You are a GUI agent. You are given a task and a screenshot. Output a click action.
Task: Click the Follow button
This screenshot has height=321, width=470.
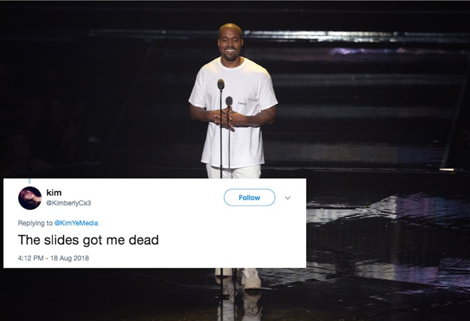click(x=249, y=197)
